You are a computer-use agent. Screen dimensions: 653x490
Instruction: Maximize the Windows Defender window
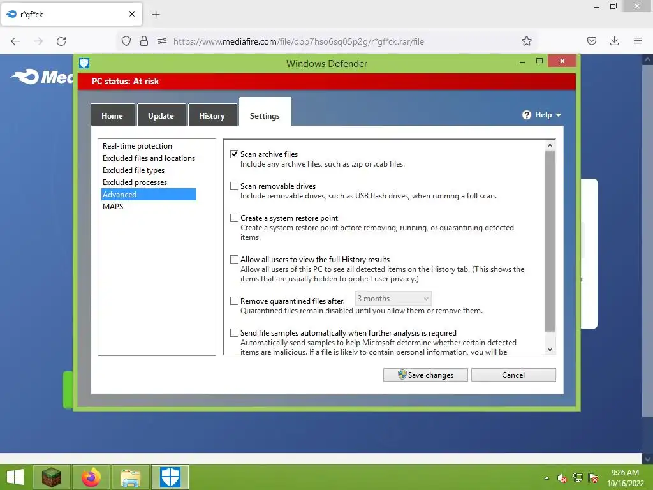pos(539,61)
